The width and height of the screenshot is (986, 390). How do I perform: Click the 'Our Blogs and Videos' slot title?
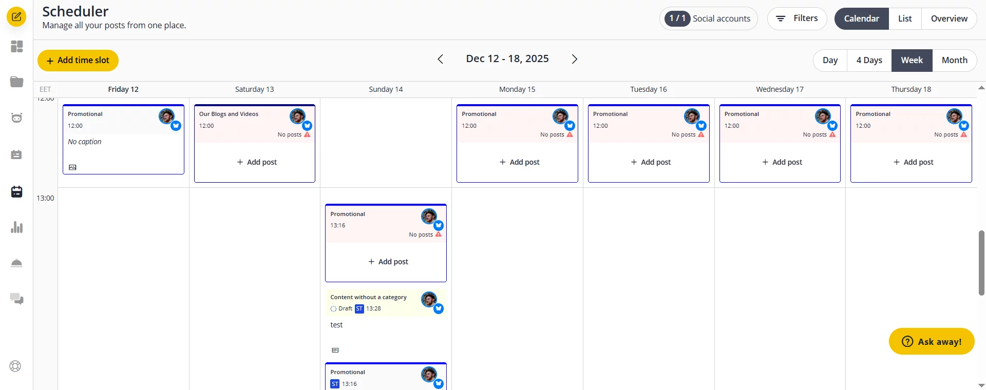pyautogui.click(x=229, y=114)
